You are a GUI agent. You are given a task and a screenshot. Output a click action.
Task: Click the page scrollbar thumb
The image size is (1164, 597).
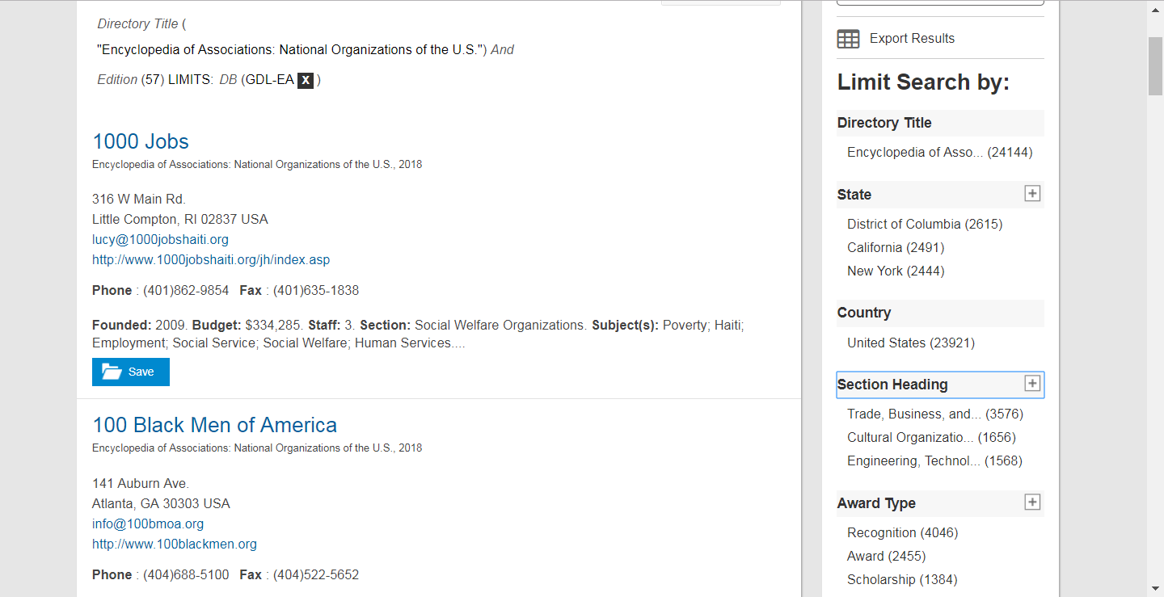coord(1156,65)
